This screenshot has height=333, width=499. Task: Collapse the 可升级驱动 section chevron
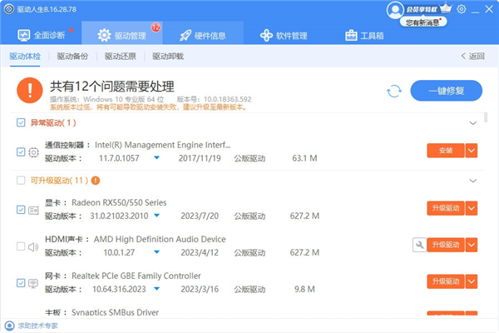[473, 181]
